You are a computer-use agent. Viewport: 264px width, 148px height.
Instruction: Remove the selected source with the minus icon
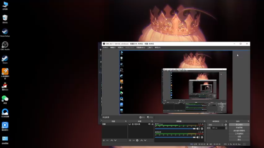[134, 140]
